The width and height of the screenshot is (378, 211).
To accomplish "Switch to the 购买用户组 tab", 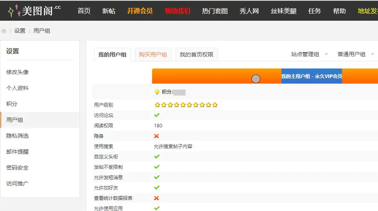I will (x=153, y=55).
